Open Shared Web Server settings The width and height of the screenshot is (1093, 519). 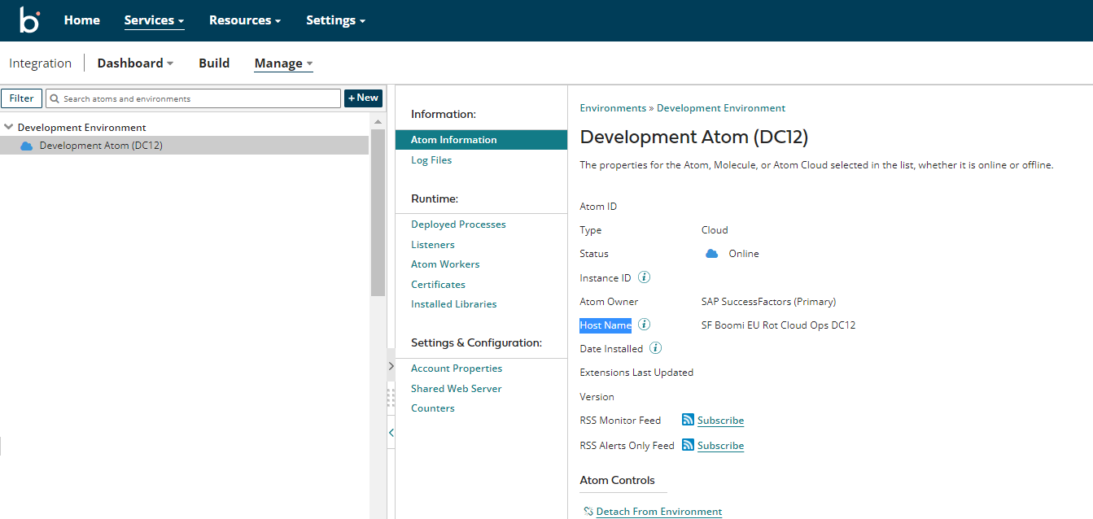[x=456, y=389]
